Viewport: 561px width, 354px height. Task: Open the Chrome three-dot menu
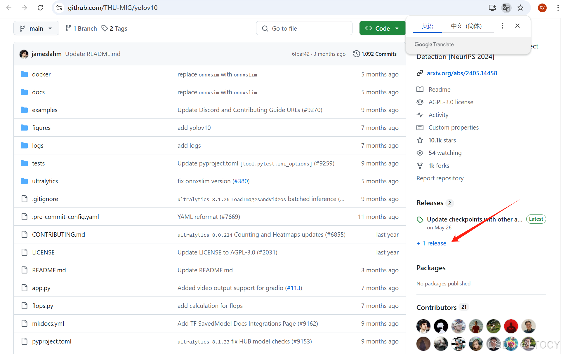click(x=557, y=8)
